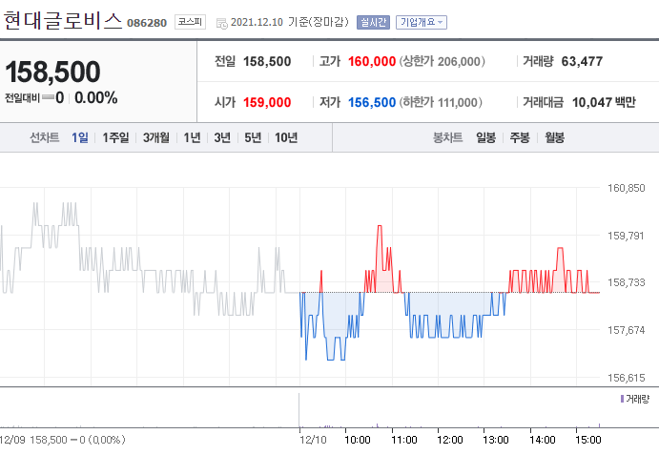This screenshot has height=455, width=659.
Task: Click the high price 160,000
Action: click(x=372, y=61)
